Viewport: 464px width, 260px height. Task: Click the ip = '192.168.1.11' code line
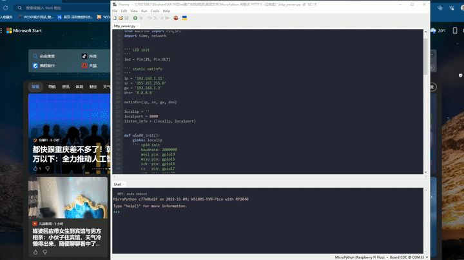(x=144, y=78)
